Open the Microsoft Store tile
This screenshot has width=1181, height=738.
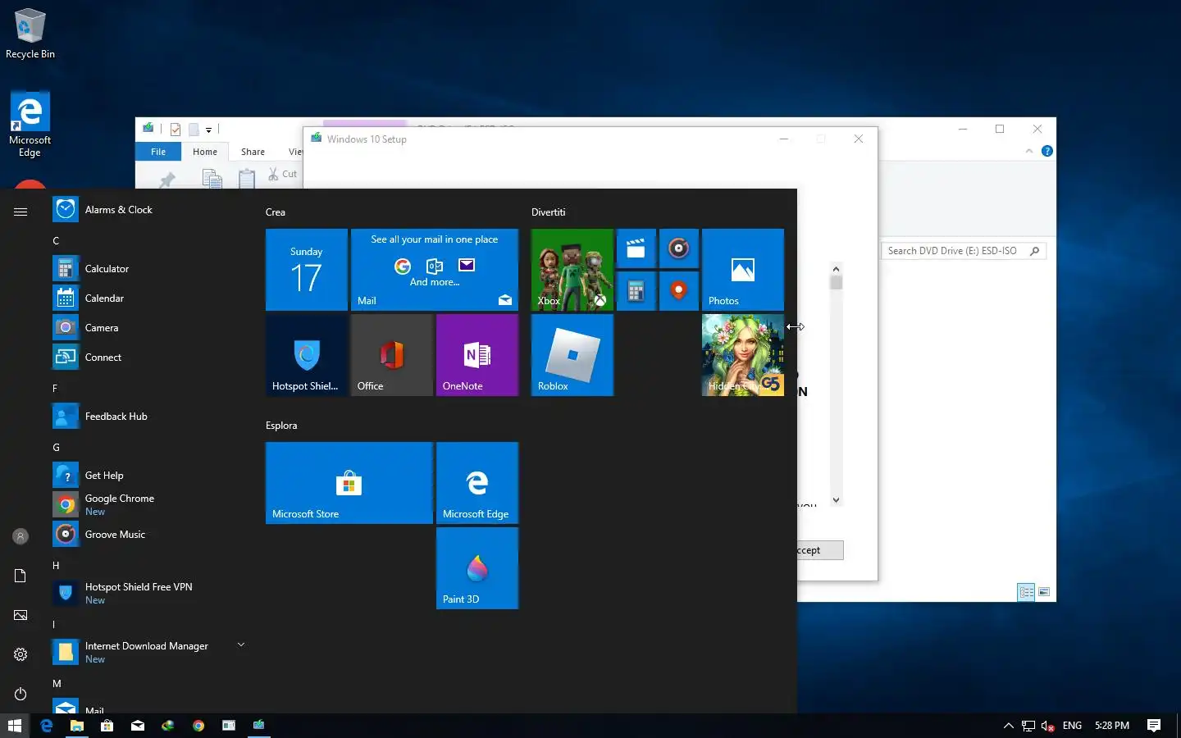coord(349,483)
